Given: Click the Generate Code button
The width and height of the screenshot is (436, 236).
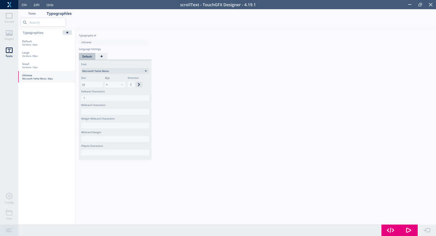Looking at the screenshot, I should pyautogui.click(x=390, y=230).
